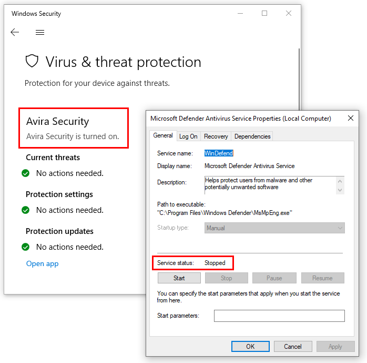Image resolution: width=367 pixels, height=363 pixels.
Task: Click the Start service button
Action: click(x=179, y=278)
